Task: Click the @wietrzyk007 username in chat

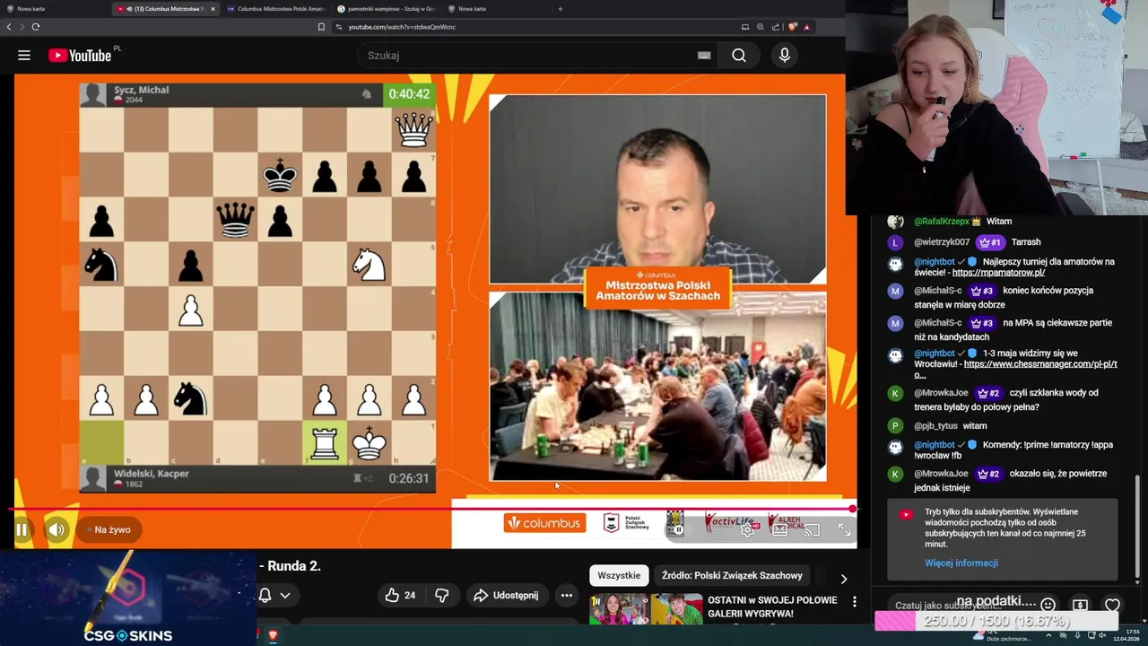Action: (x=942, y=242)
